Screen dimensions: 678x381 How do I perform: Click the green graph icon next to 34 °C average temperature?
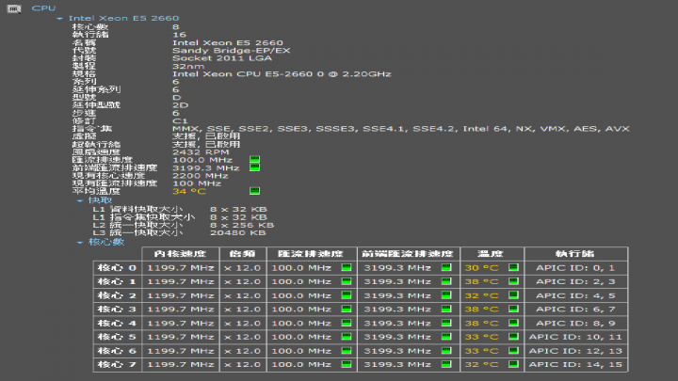(254, 190)
